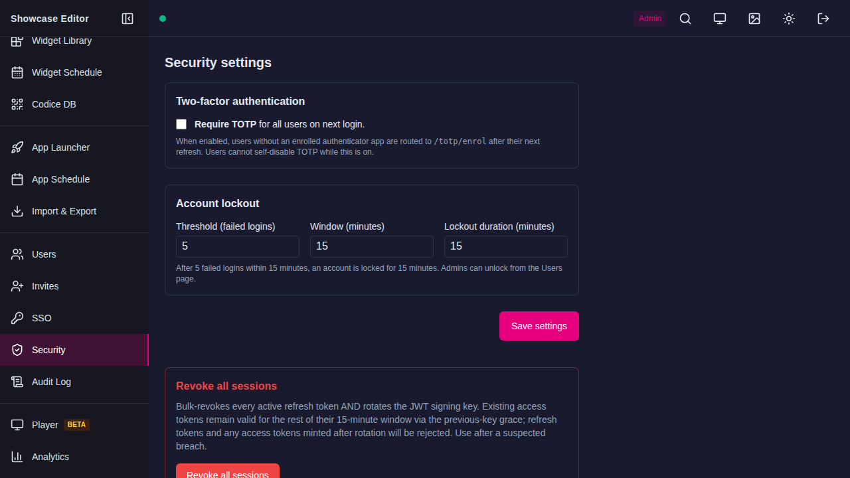The width and height of the screenshot is (850, 478).
Task: Open Import & Export page
Action: click(74, 211)
